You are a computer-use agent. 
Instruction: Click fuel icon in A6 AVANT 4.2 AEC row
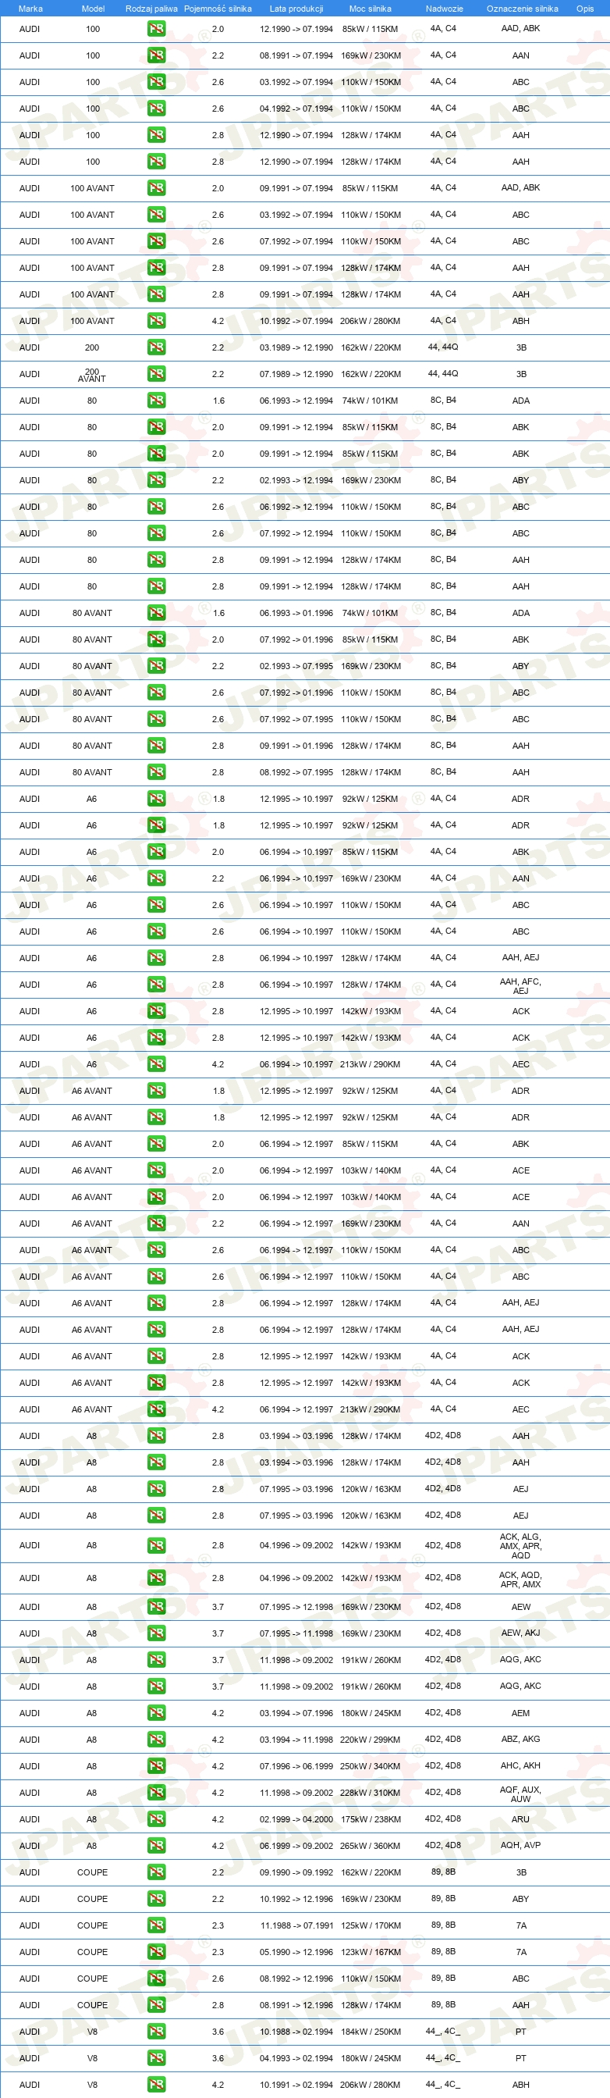tap(156, 1409)
